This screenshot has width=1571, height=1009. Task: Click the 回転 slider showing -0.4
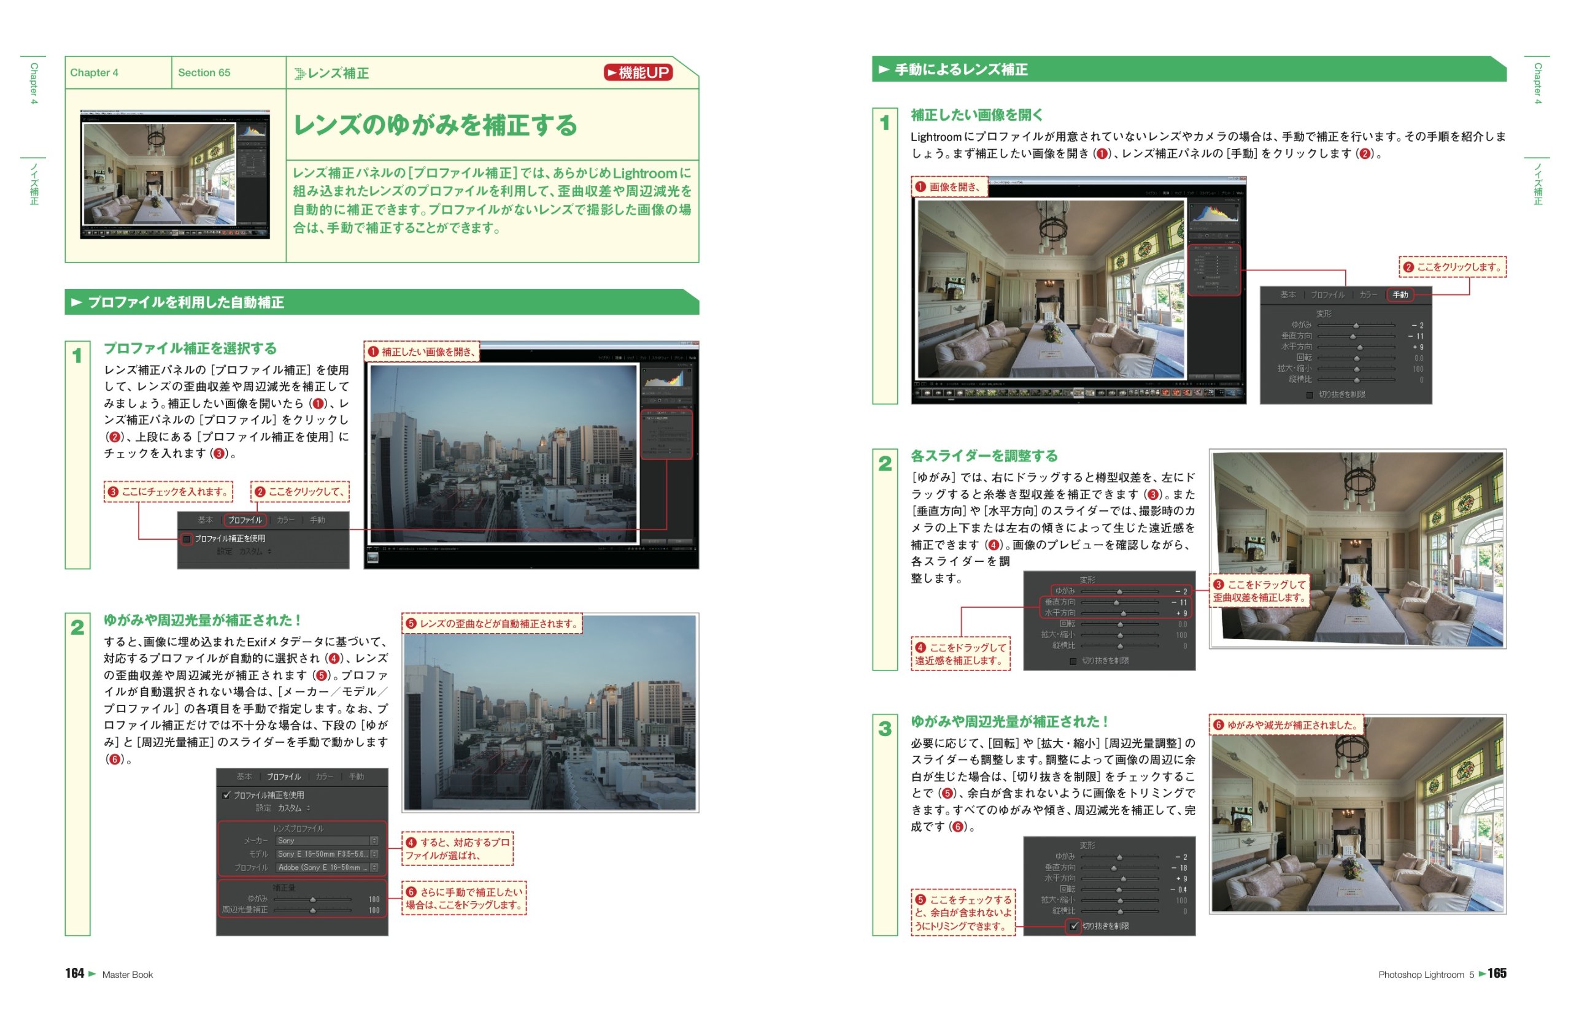click(x=1119, y=889)
